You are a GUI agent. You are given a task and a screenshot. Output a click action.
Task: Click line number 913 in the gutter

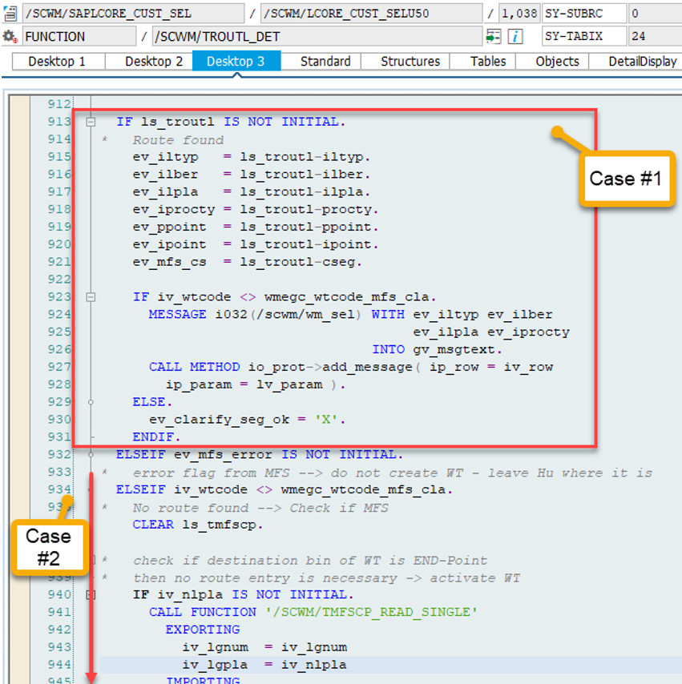click(x=59, y=122)
